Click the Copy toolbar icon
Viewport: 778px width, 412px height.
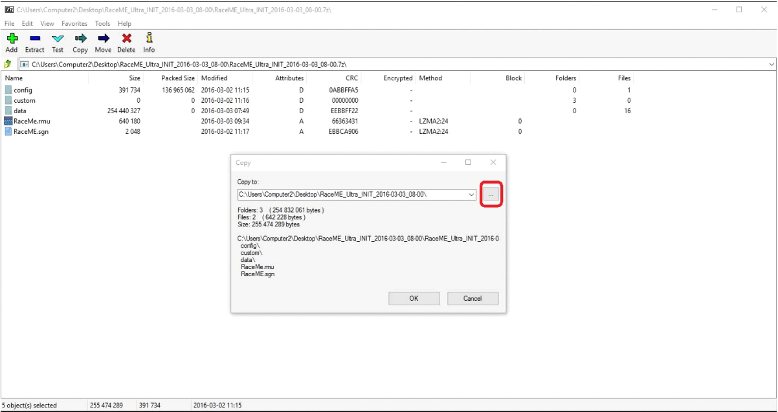pos(80,39)
